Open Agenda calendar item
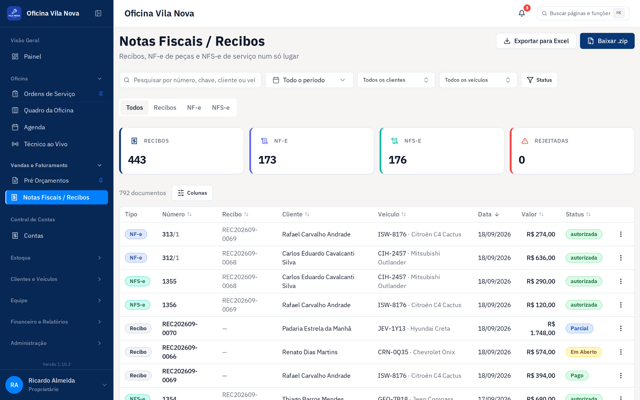Viewport: 640px width, 400px height. pyautogui.click(x=57, y=127)
